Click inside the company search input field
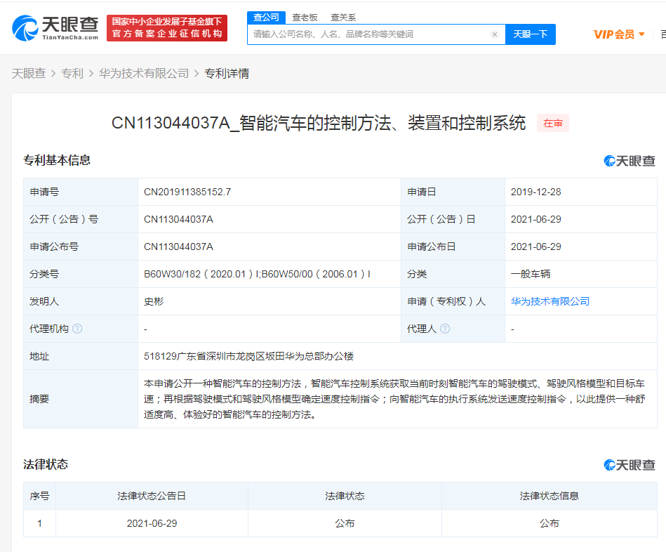Image resolution: width=666 pixels, height=552 pixels. click(x=365, y=34)
